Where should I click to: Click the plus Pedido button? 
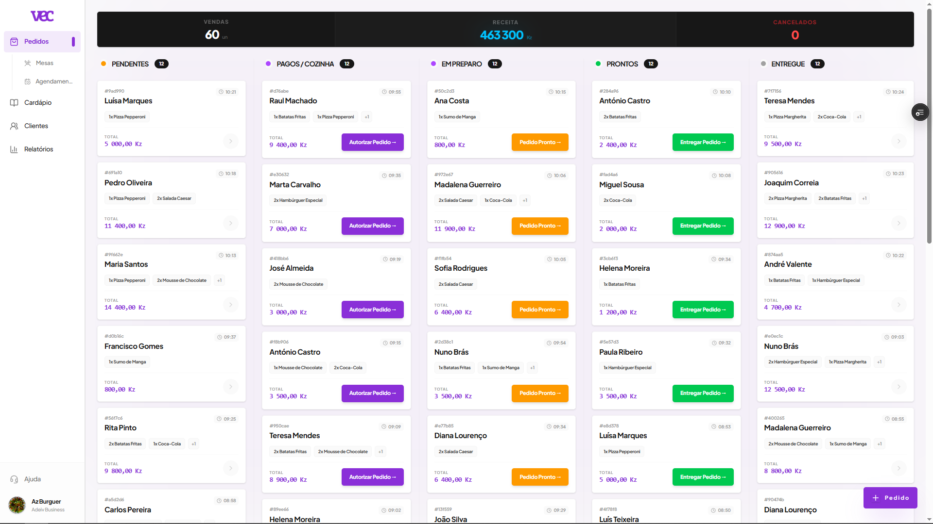pos(890,498)
